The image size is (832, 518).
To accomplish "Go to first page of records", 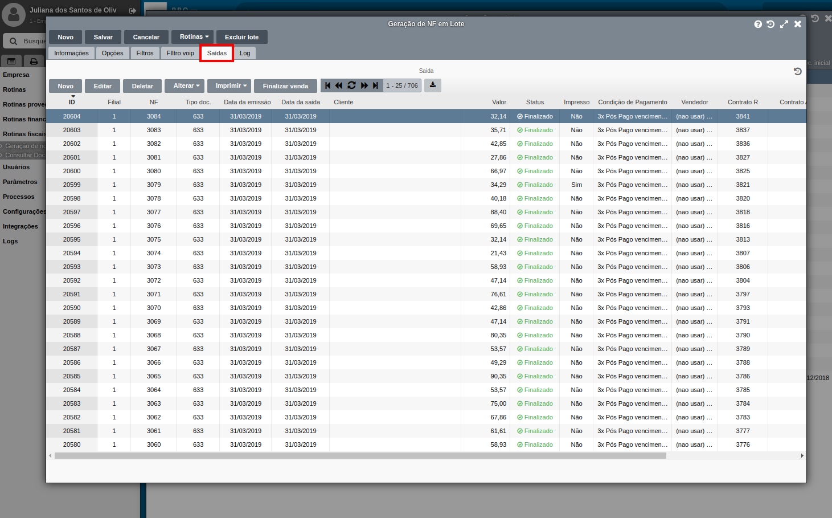I will tap(327, 85).
